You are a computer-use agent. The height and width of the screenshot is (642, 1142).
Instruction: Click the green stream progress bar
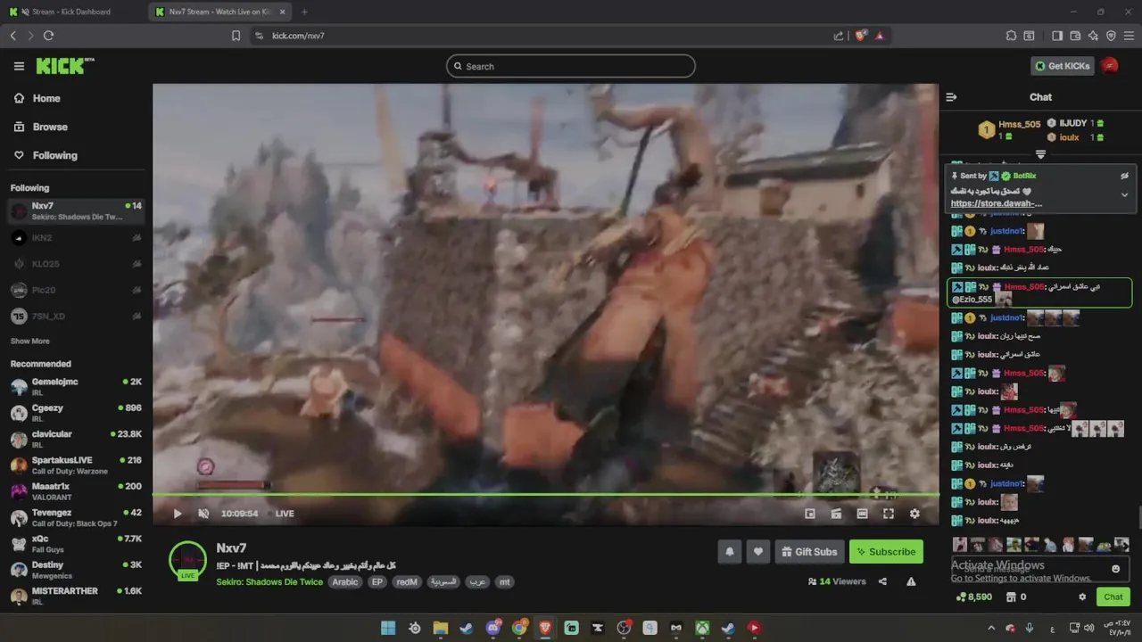[x=545, y=494]
